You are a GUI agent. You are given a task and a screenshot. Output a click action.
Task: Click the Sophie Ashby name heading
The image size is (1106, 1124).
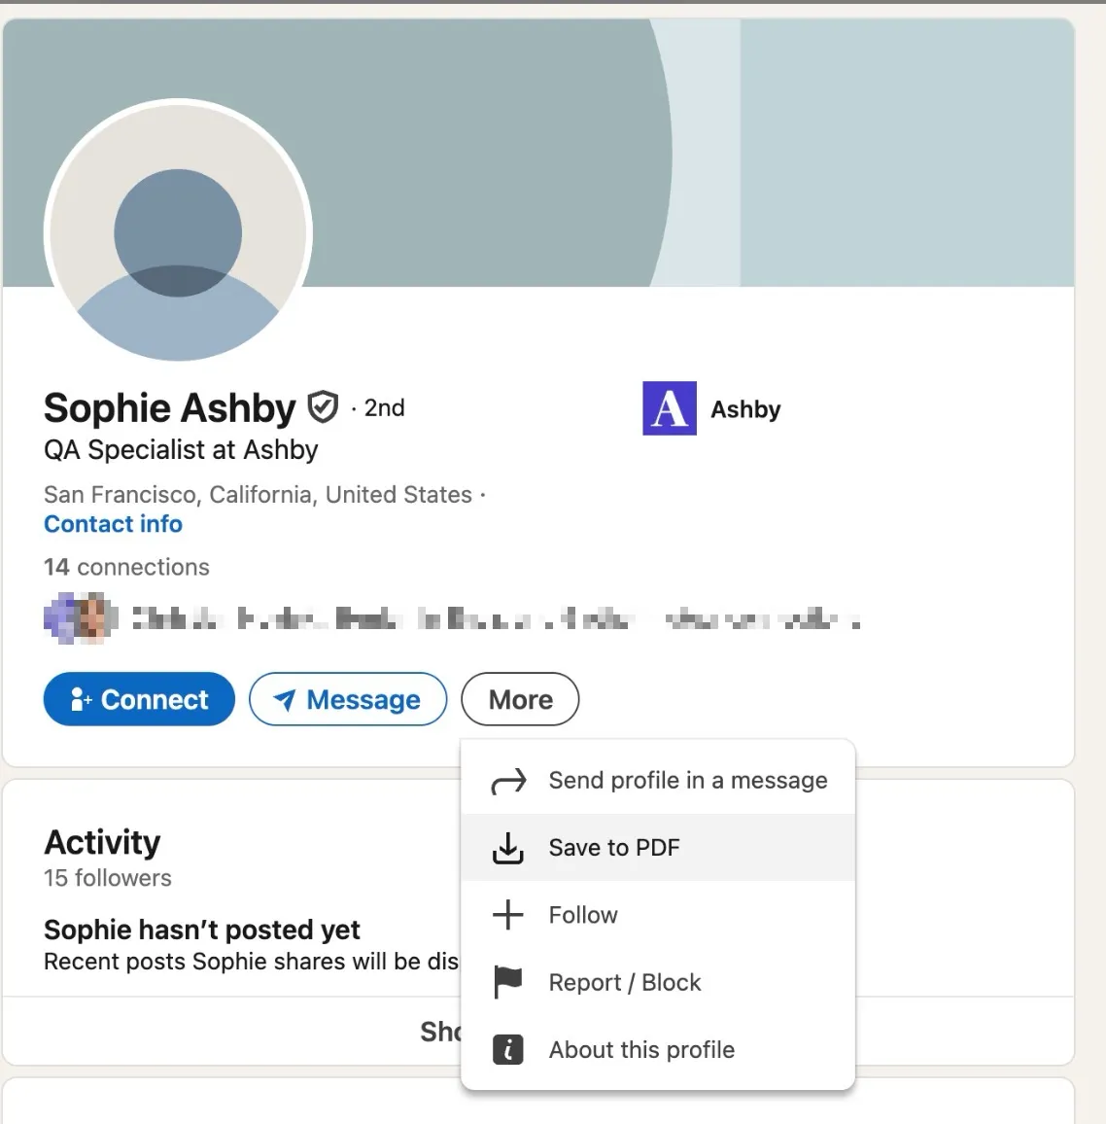point(170,407)
